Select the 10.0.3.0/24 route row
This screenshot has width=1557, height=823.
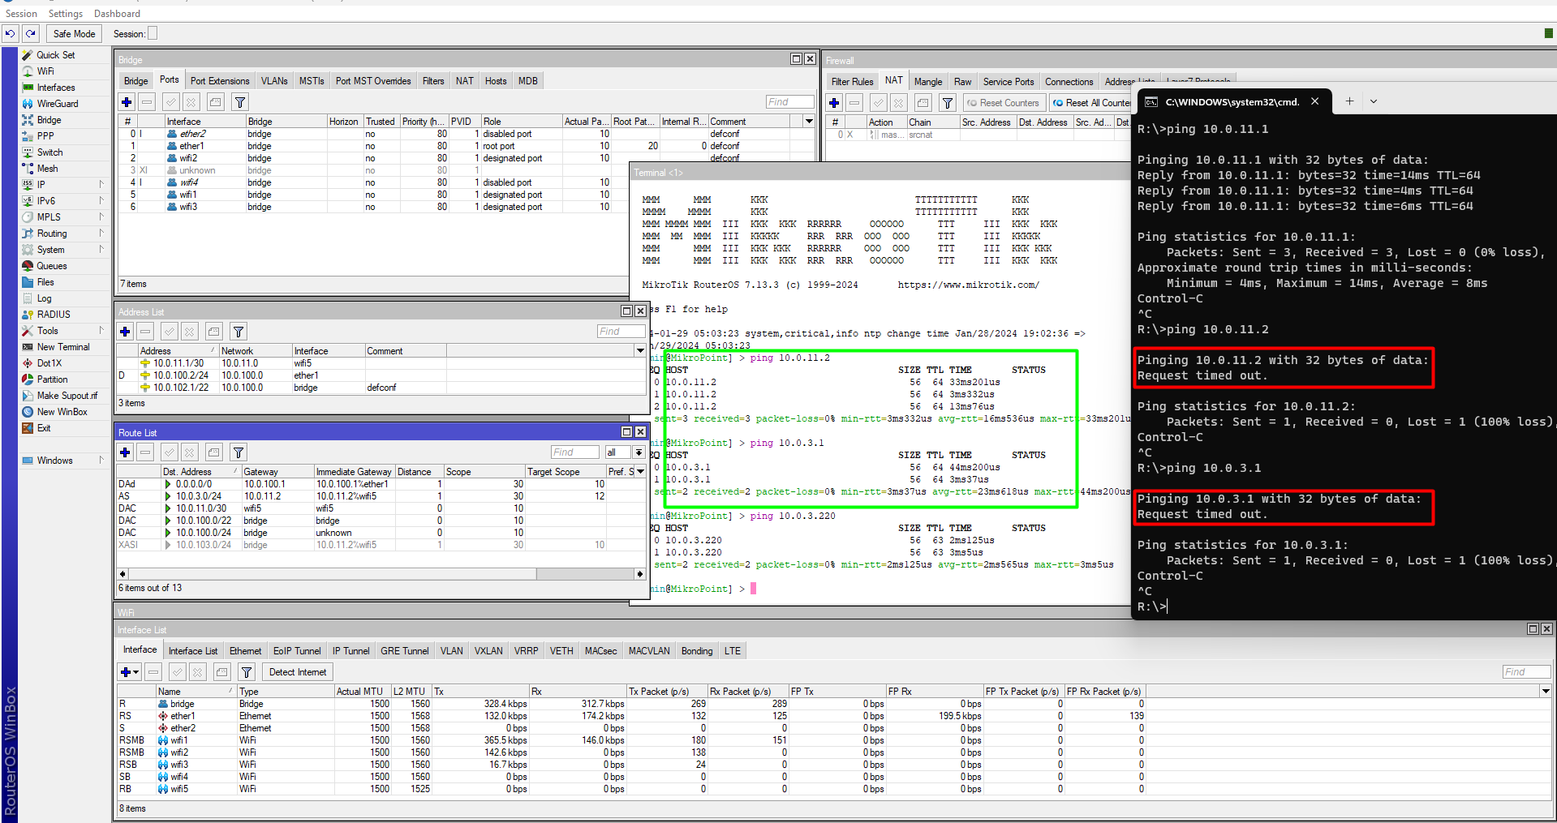coord(381,496)
